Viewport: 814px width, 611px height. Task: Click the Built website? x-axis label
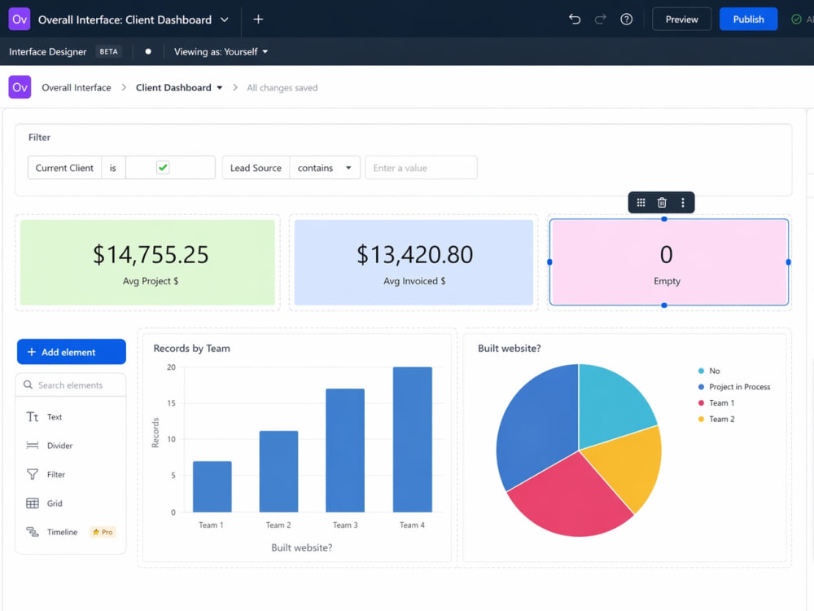(x=302, y=547)
